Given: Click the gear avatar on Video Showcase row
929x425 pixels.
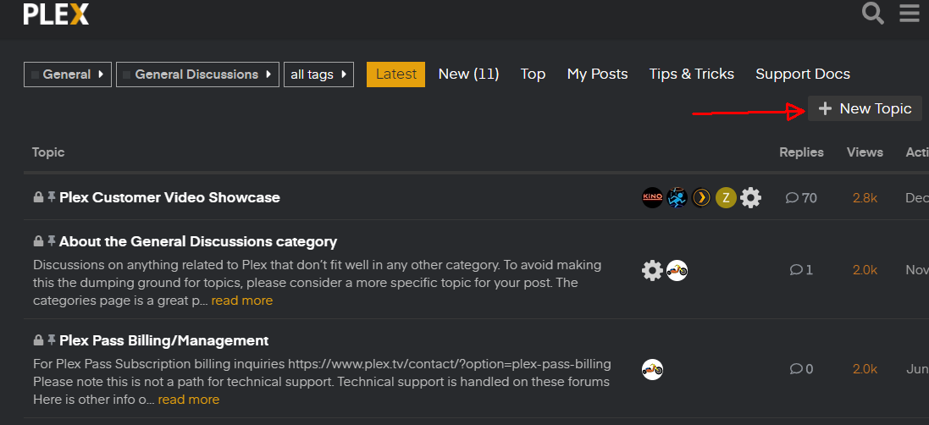Looking at the screenshot, I should tap(750, 198).
